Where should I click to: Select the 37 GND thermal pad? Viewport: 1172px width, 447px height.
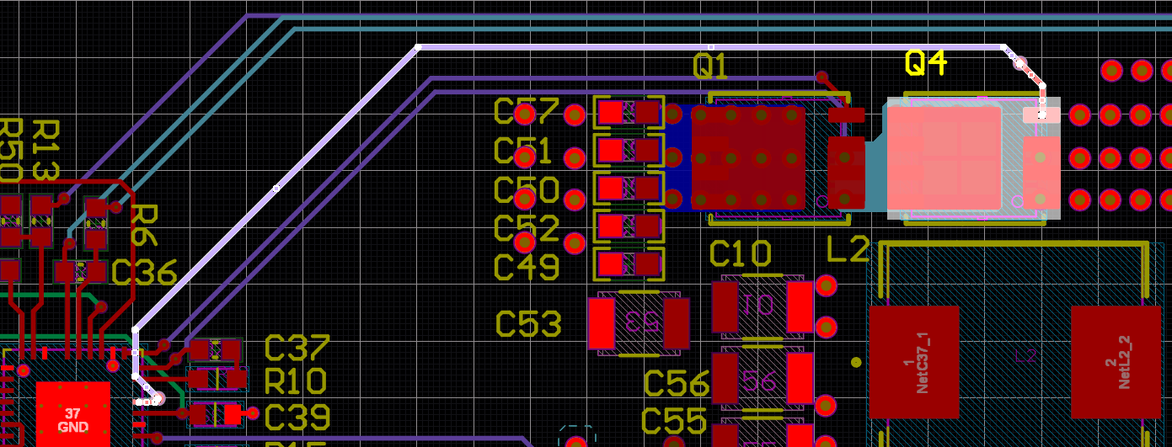73,414
